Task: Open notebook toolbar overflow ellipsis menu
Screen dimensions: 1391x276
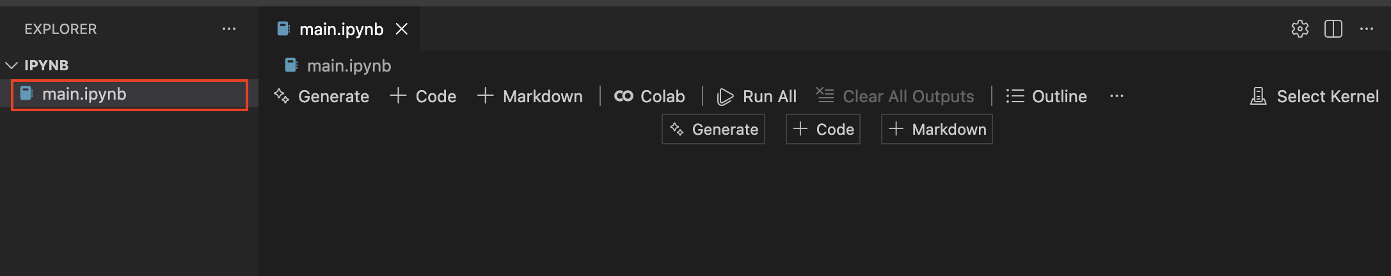Action: 1117,96
